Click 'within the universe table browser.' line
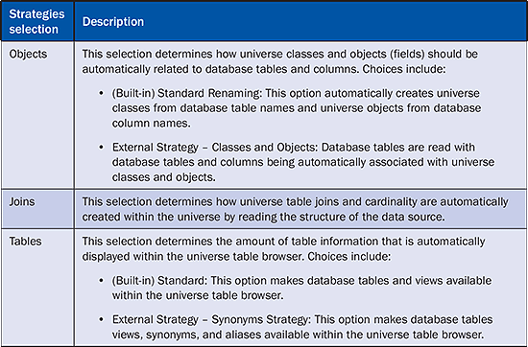Screen dimensions: 528x347 tap(198, 295)
